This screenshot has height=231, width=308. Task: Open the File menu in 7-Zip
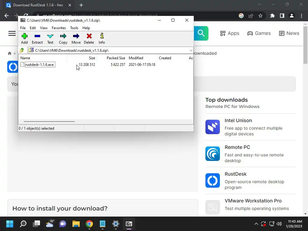[23, 28]
